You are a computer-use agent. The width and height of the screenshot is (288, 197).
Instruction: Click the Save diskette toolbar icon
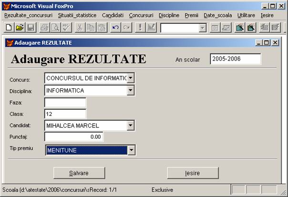pos(30,28)
